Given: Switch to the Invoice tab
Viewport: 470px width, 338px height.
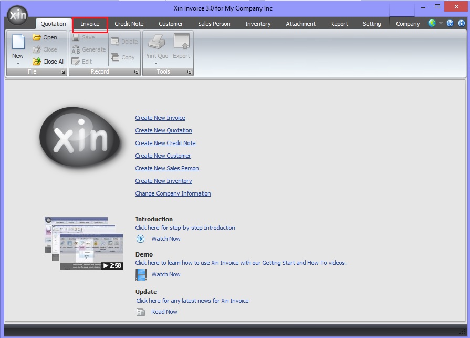Looking at the screenshot, I should click(x=90, y=24).
